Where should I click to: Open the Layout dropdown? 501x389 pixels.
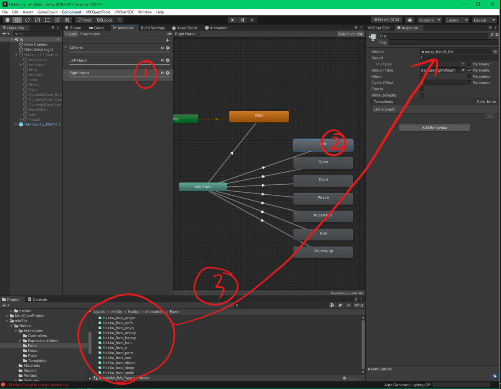484,20
